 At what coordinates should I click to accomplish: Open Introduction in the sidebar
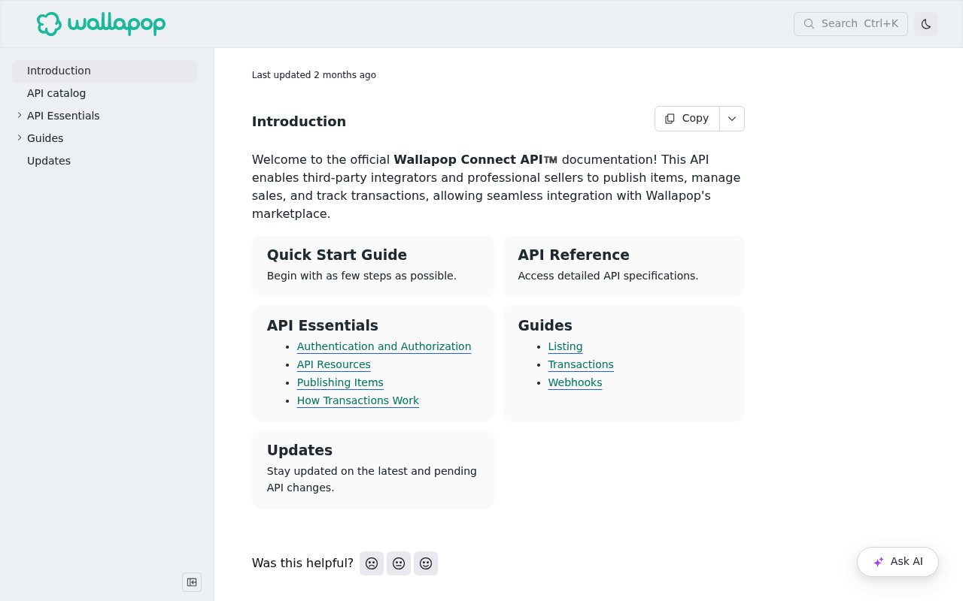[105, 71]
